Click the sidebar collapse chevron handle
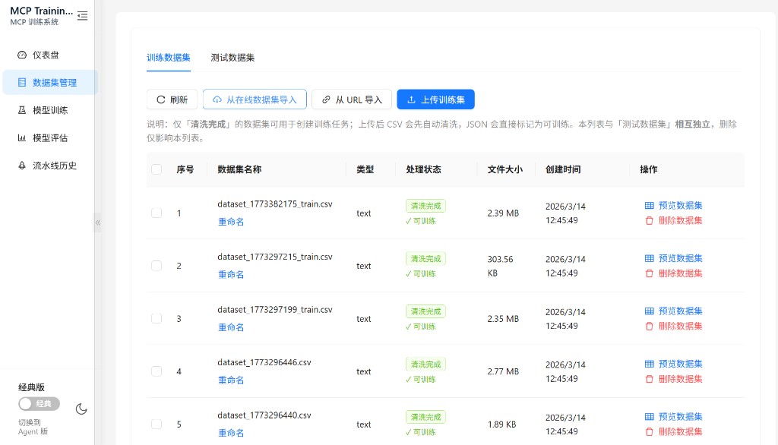778x445 pixels. coord(98,222)
